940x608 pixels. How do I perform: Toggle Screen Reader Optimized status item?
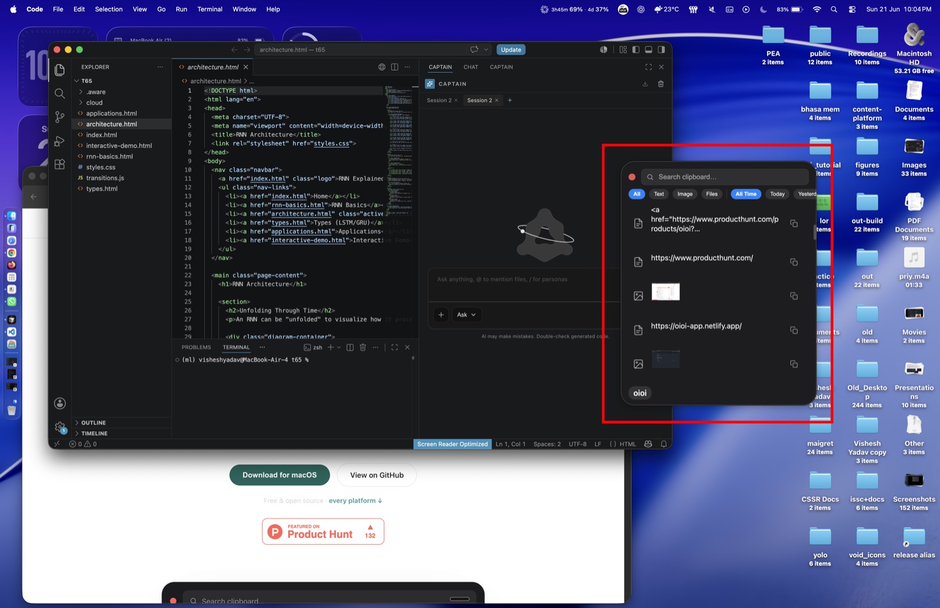pyautogui.click(x=452, y=444)
